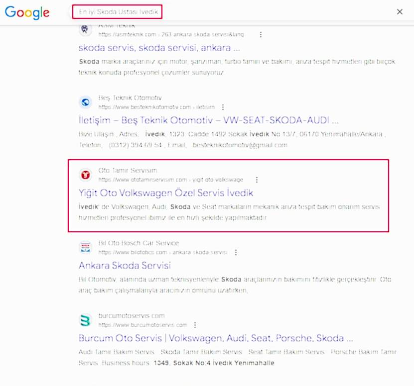Click the Beş Teknik Otomotiv globe favicon
The width and height of the screenshot is (414, 386).
(x=86, y=102)
